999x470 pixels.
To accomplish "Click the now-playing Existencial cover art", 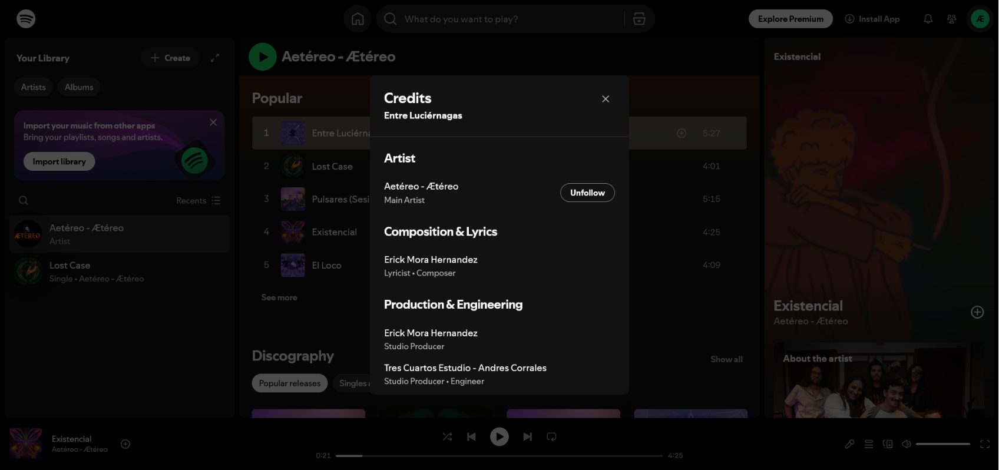I will [x=26, y=444].
